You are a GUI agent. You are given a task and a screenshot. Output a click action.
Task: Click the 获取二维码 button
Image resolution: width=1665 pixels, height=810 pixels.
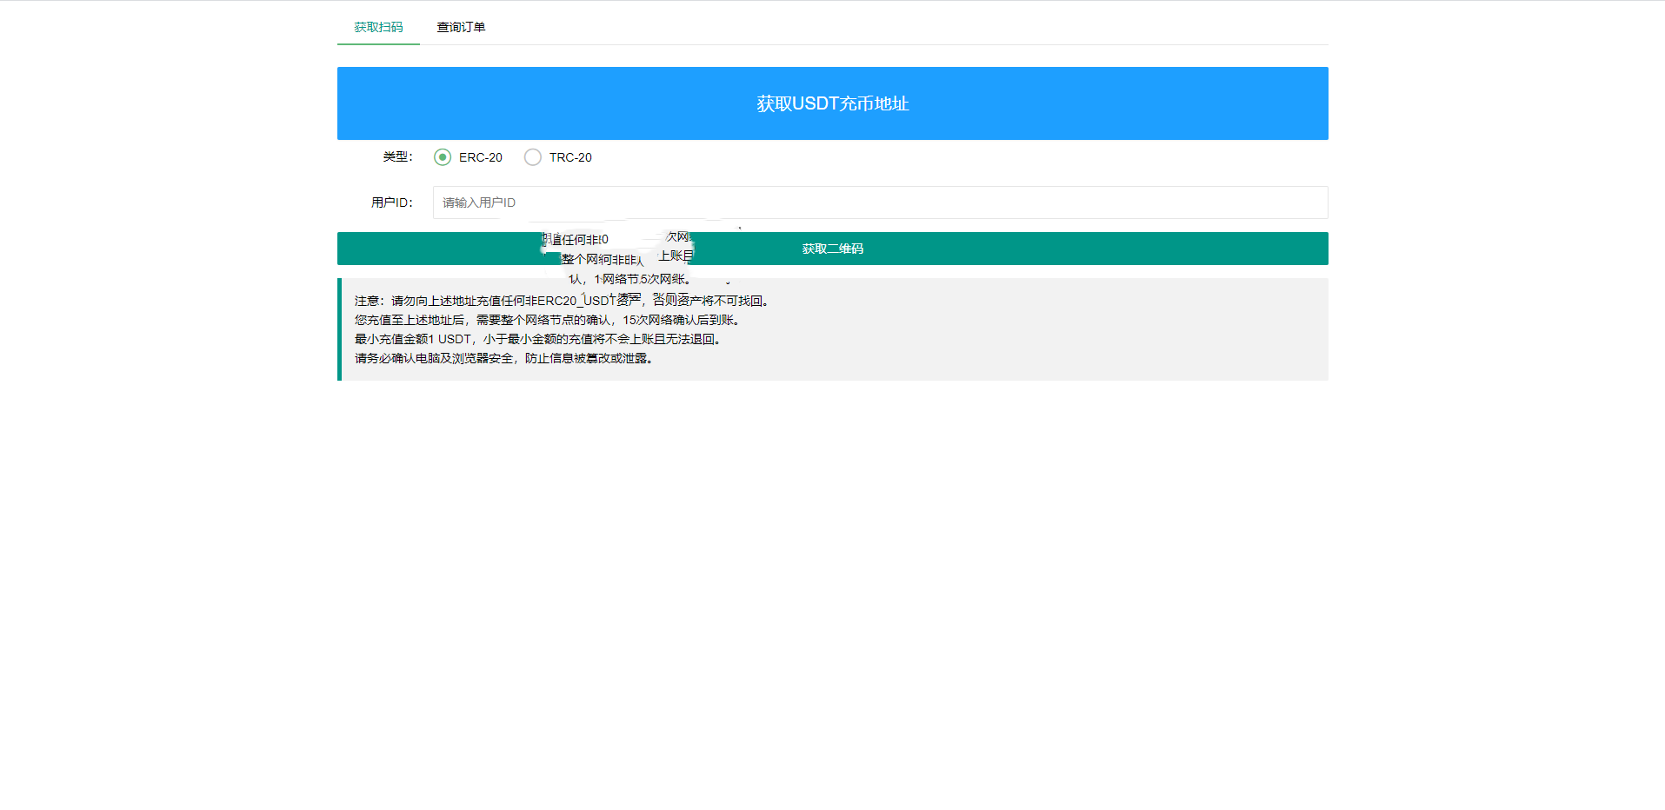832,249
